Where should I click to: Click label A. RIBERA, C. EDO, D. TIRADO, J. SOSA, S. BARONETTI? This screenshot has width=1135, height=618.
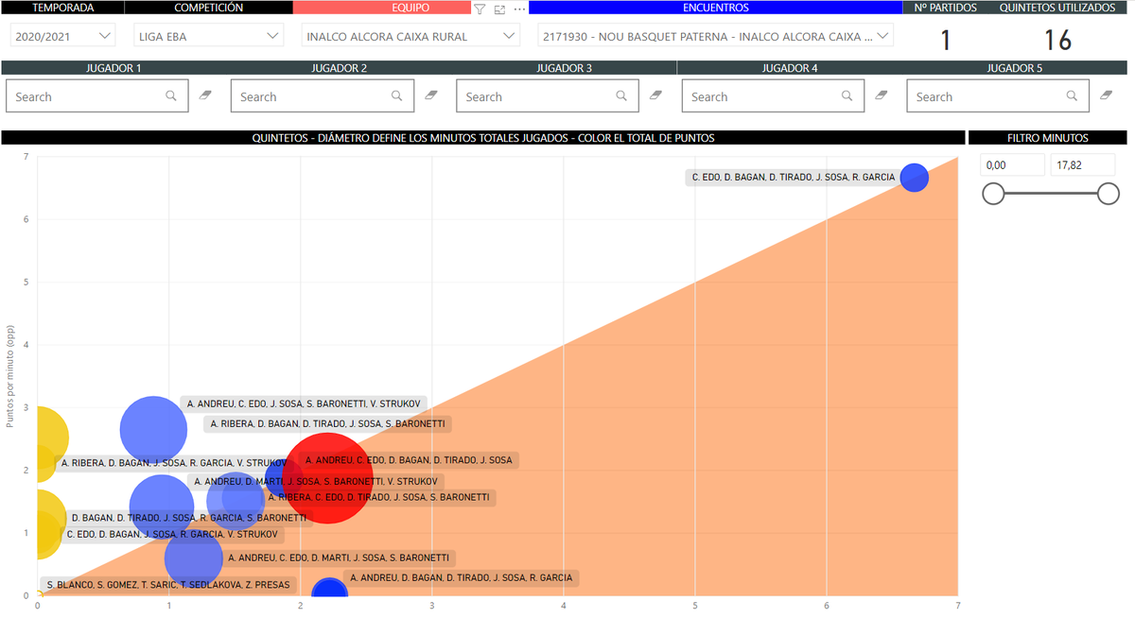pos(378,497)
